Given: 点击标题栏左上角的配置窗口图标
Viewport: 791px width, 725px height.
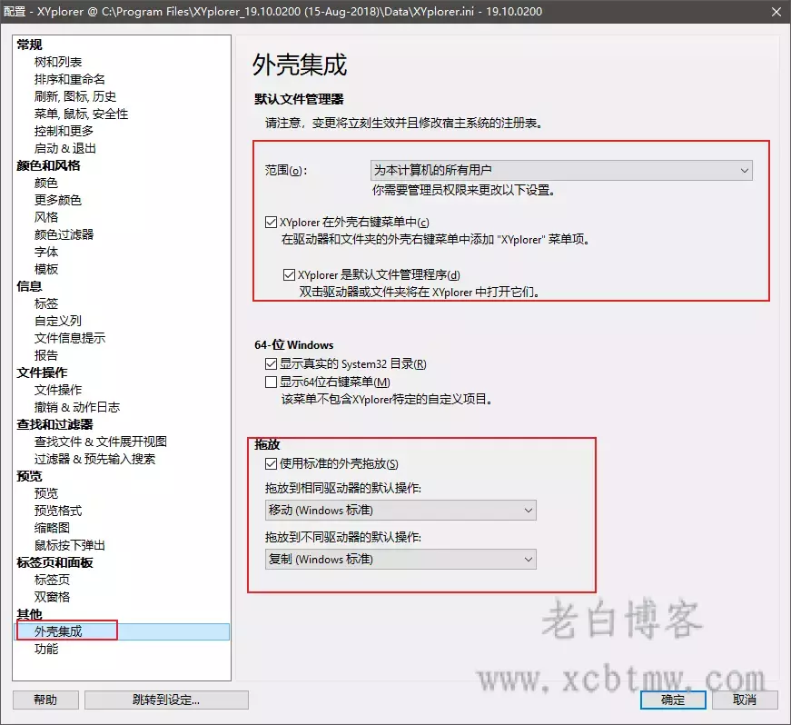Looking at the screenshot, I should (x=12, y=12).
